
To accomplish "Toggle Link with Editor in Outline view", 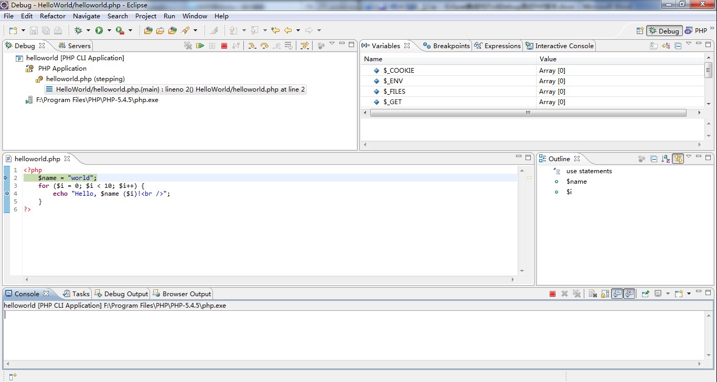I will pyautogui.click(x=678, y=159).
